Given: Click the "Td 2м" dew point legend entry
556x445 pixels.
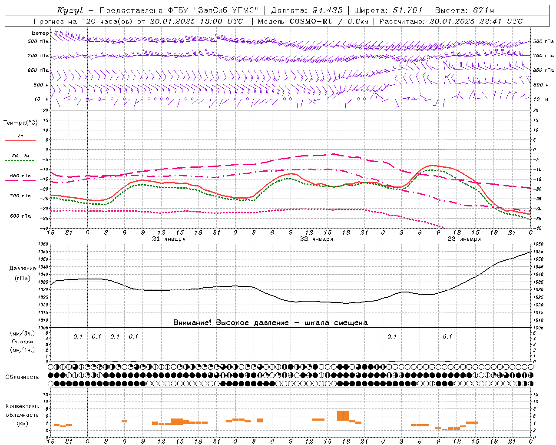Looking at the screenshot, I should [x=20, y=156].
